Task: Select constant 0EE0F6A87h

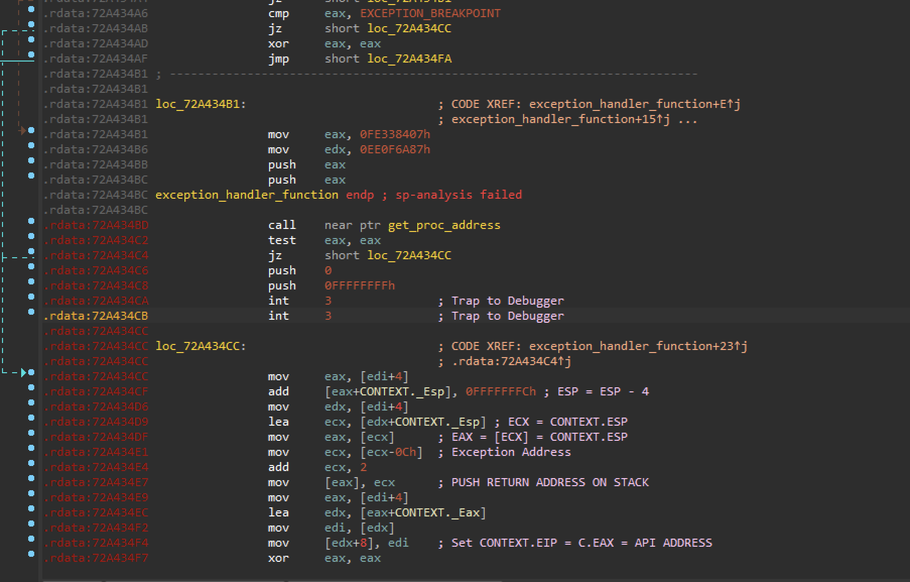Action: click(395, 150)
